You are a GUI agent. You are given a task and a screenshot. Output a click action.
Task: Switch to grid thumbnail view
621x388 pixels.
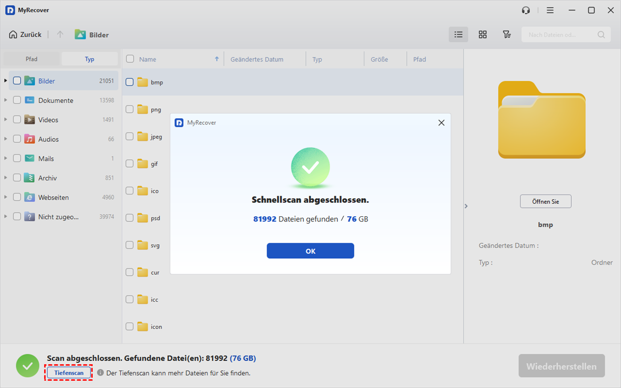482,35
